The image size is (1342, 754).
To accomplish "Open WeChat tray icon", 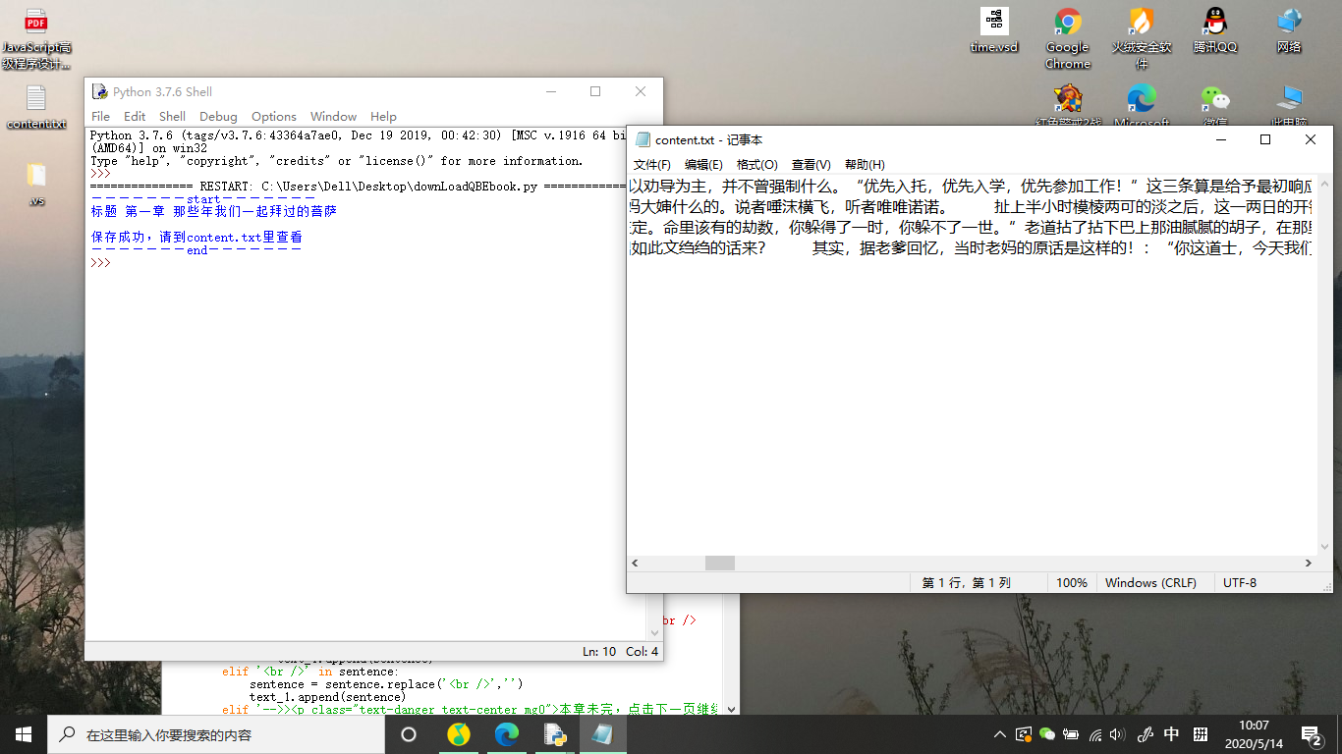I will (x=1047, y=734).
